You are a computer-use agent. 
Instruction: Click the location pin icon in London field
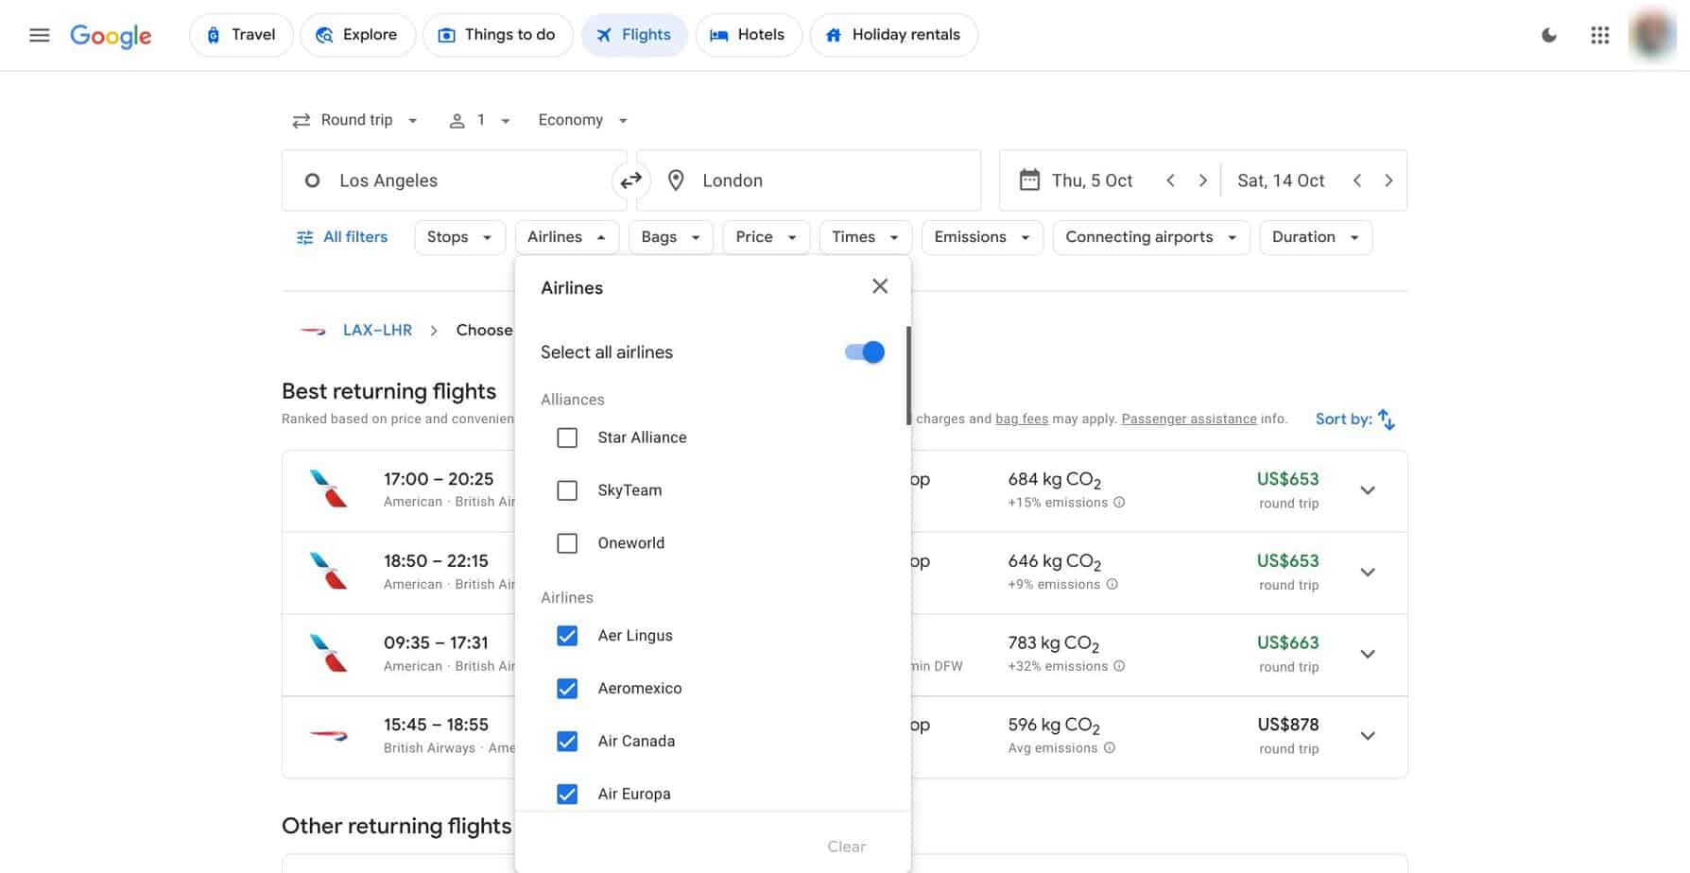tap(676, 180)
